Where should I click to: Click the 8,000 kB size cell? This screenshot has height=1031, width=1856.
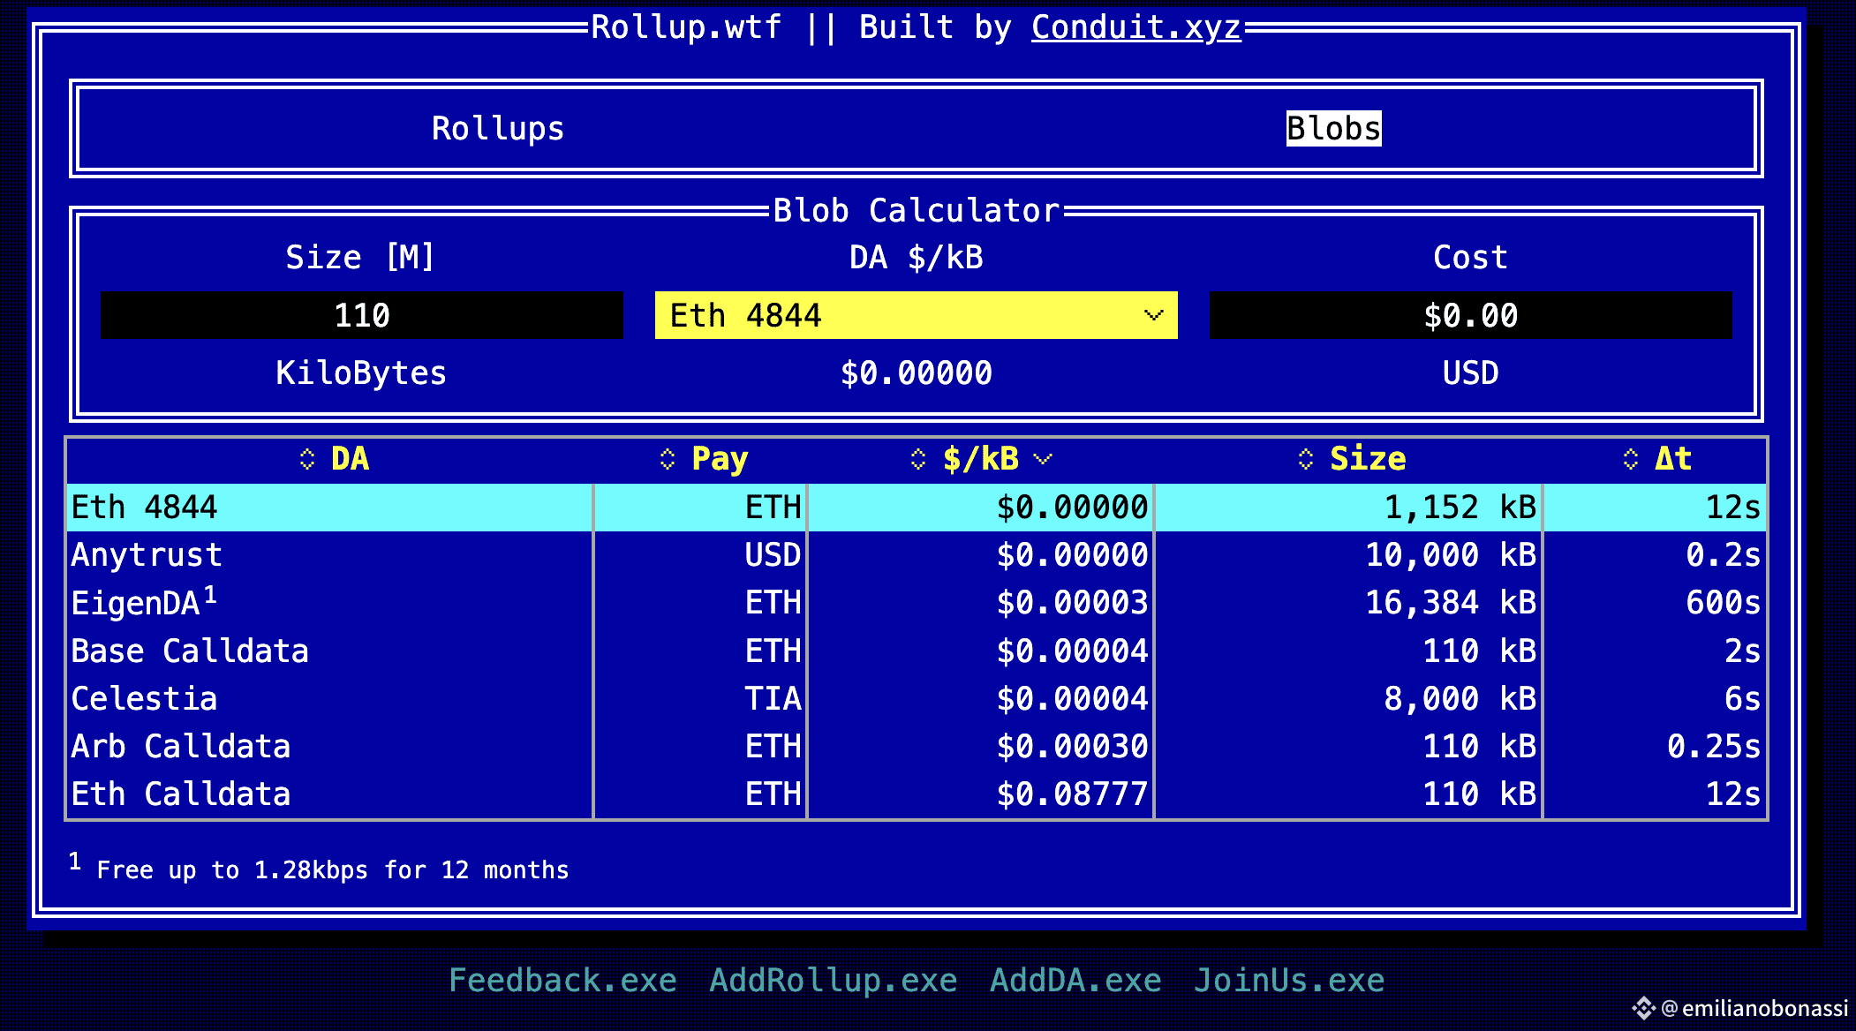tap(1460, 699)
